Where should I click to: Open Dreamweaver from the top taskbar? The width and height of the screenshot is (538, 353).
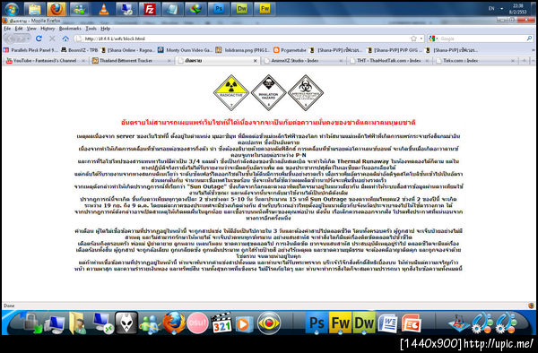tap(241, 9)
